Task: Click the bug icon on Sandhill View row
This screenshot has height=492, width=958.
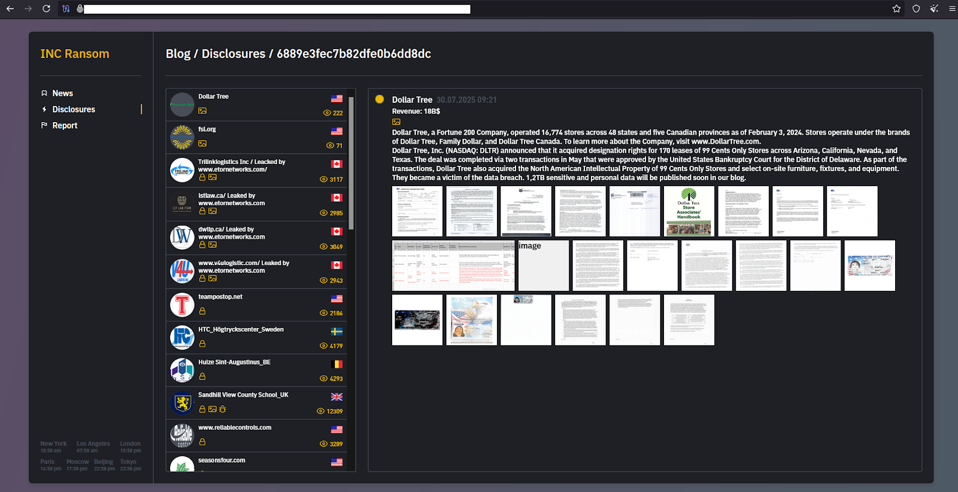Action: [x=223, y=409]
